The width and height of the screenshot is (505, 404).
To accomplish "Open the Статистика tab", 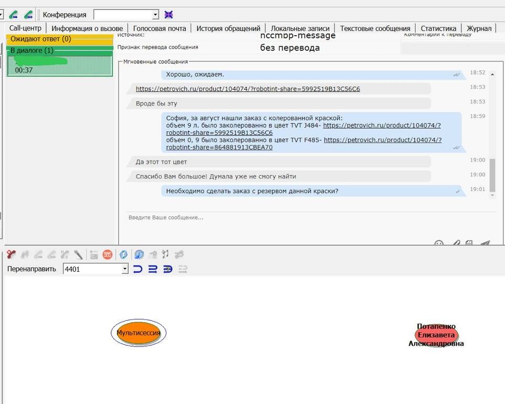I will tap(438, 28).
